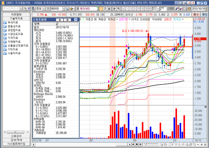
Task: Open the 차트형태 tab
Action: click(16, 14)
